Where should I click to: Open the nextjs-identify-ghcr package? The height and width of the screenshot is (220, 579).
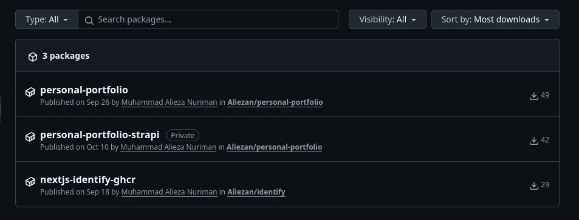click(87, 180)
